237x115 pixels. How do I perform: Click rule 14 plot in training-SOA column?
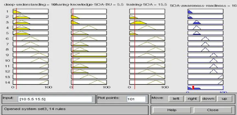(147, 82)
